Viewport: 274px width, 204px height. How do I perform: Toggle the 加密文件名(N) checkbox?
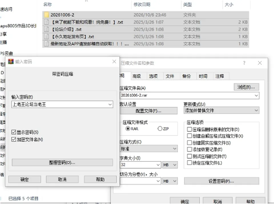point(14,139)
